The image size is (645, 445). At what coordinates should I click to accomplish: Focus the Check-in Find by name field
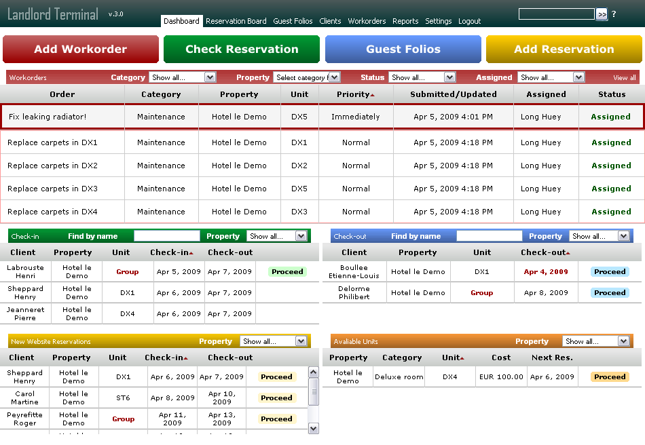[x=167, y=236]
